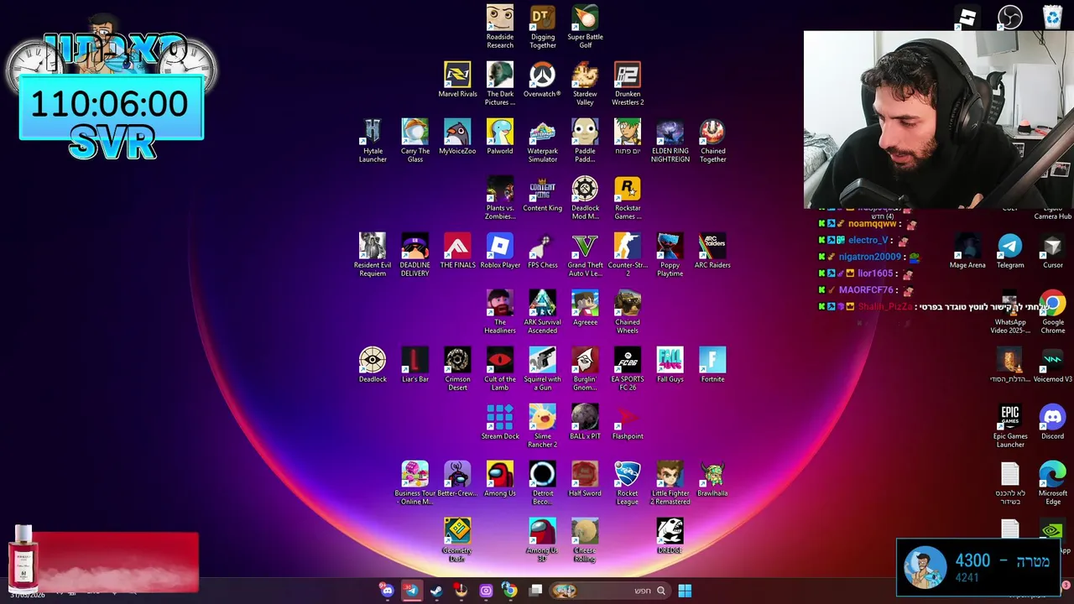The width and height of the screenshot is (1074, 604).
Task: Open the Stream Dock icon
Action: (x=500, y=422)
